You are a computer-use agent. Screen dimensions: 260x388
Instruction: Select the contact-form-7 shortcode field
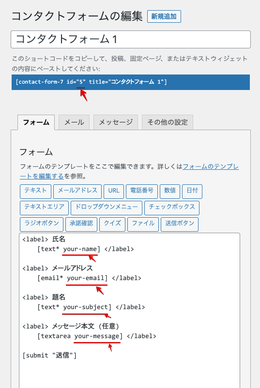(x=131, y=82)
